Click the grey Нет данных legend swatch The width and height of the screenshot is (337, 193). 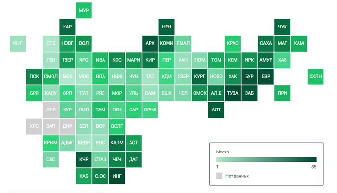(220, 176)
